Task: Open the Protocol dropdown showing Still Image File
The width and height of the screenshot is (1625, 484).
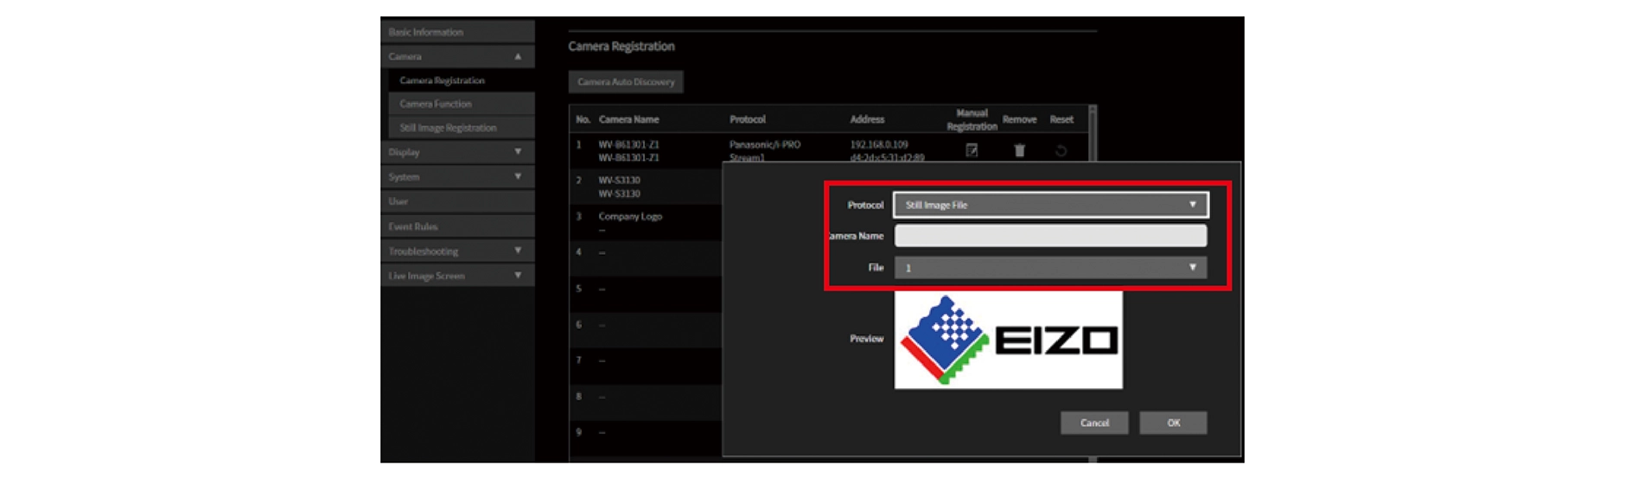Action: tap(1050, 205)
